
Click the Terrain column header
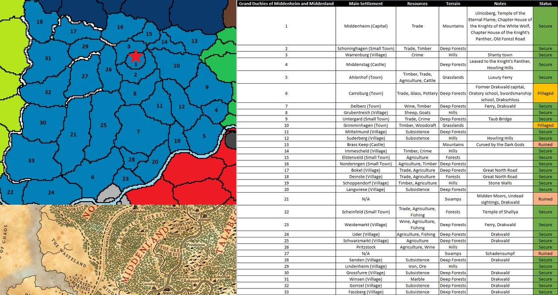coord(453,3)
